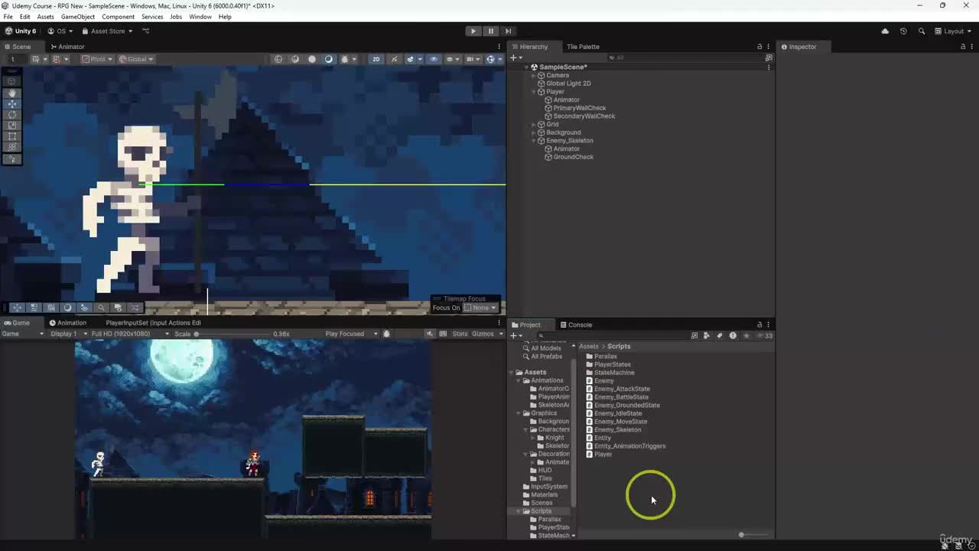Open Tilemap Focus On None dropdown
The height and width of the screenshot is (551, 979).
tap(481, 308)
